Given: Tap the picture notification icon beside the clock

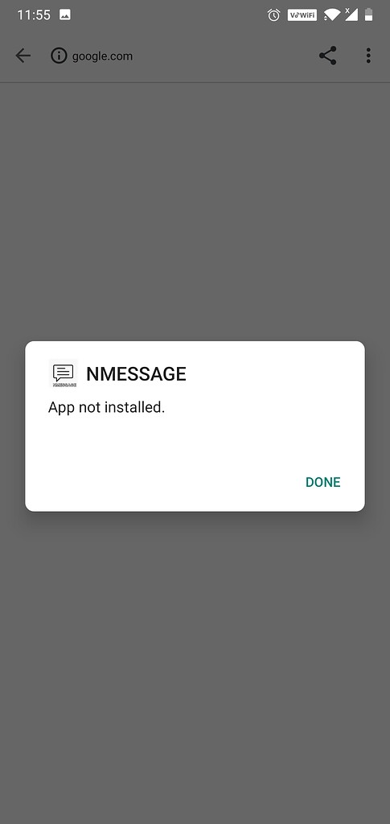Looking at the screenshot, I should pos(65,14).
